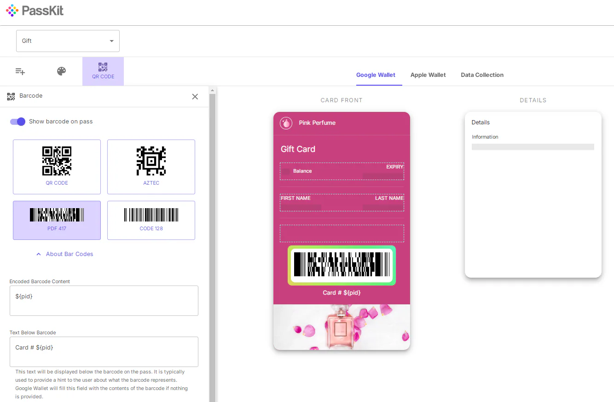Click the Barcode panel header icon

pos(11,96)
